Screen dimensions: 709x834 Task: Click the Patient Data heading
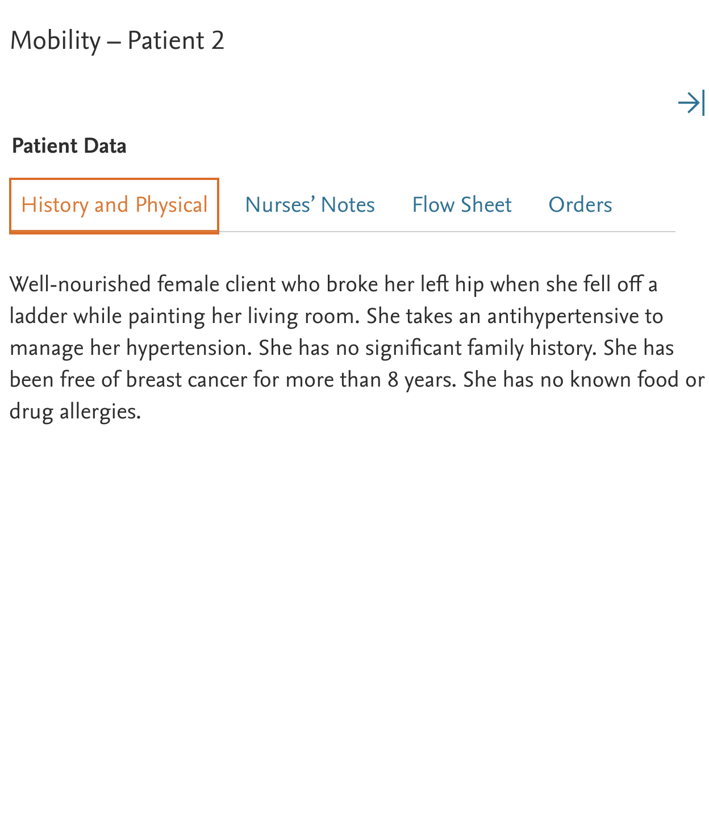point(69,145)
